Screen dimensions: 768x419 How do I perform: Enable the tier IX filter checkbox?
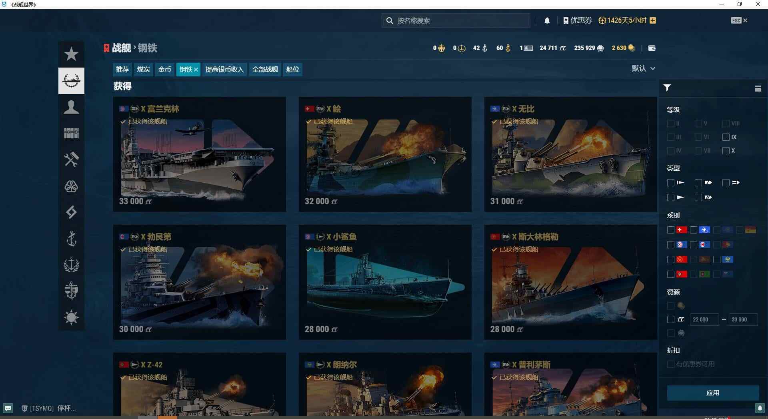pos(726,137)
